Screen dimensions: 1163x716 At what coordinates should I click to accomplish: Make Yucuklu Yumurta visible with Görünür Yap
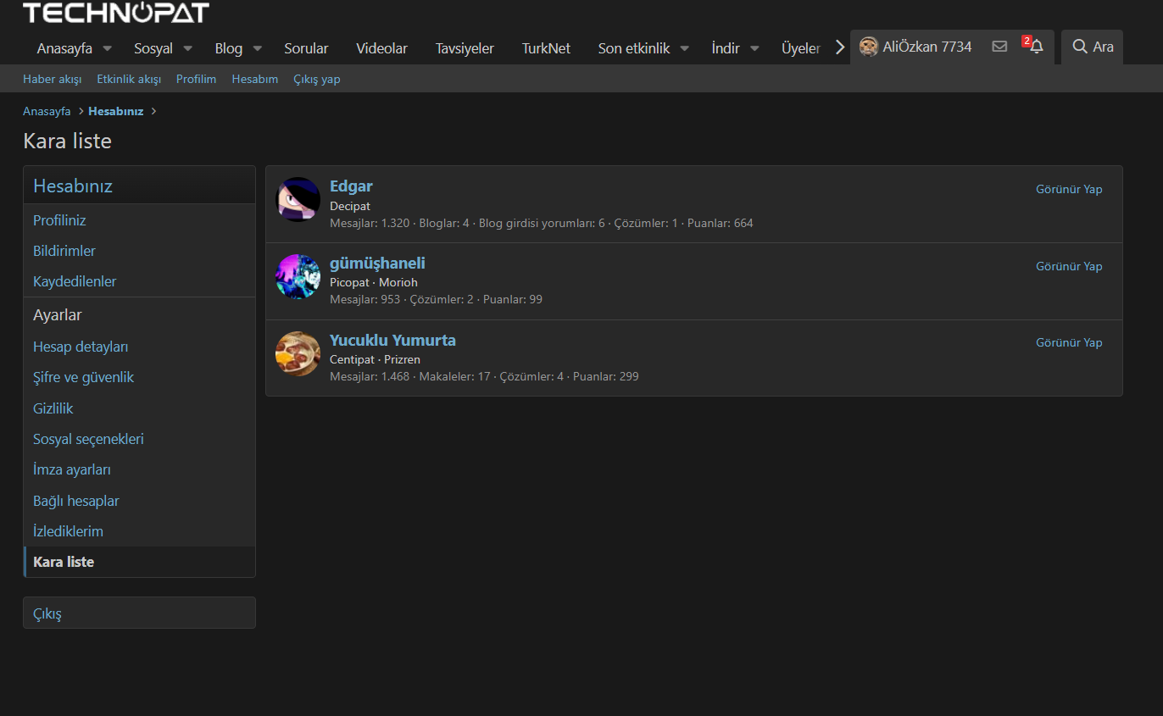coord(1069,342)
